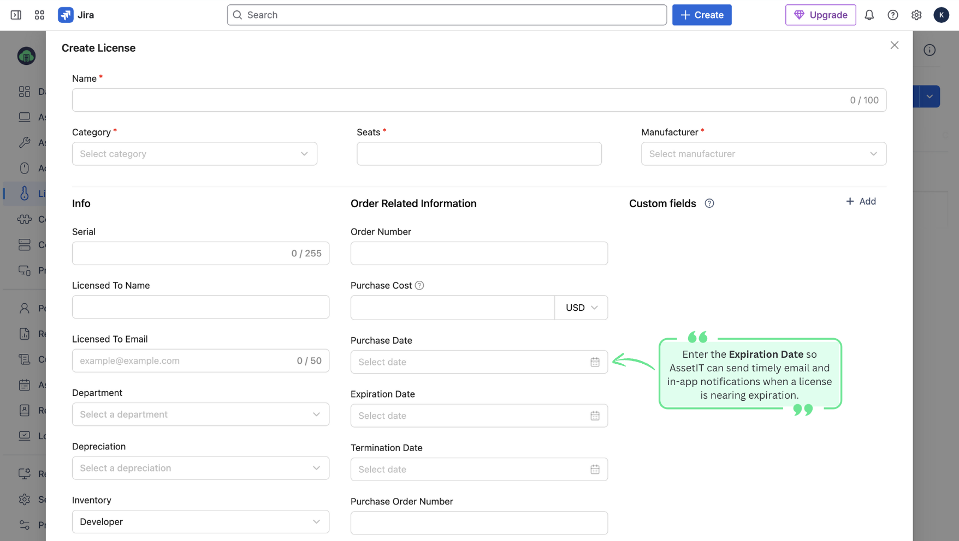Open the Select manufacturer dropdown
The width and height of the screenshot is (959, 541).
point(763,154)
